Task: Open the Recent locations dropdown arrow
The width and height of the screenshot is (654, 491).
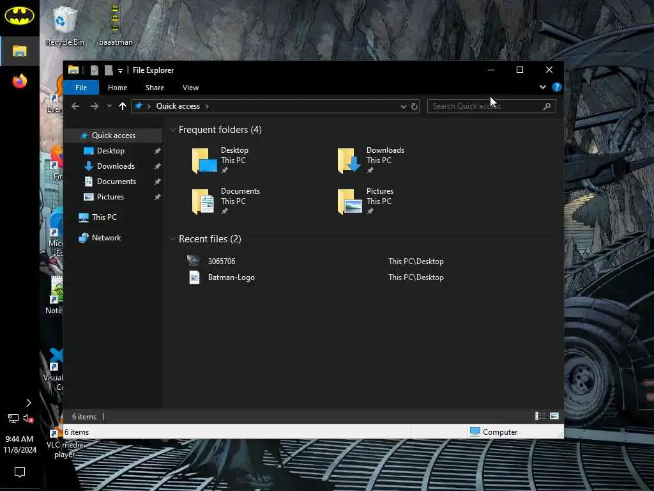Action: pos(109,106)
